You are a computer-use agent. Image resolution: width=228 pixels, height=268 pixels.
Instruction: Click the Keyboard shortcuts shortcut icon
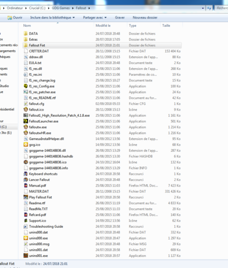pyautogui.click(x=26, y=174)
